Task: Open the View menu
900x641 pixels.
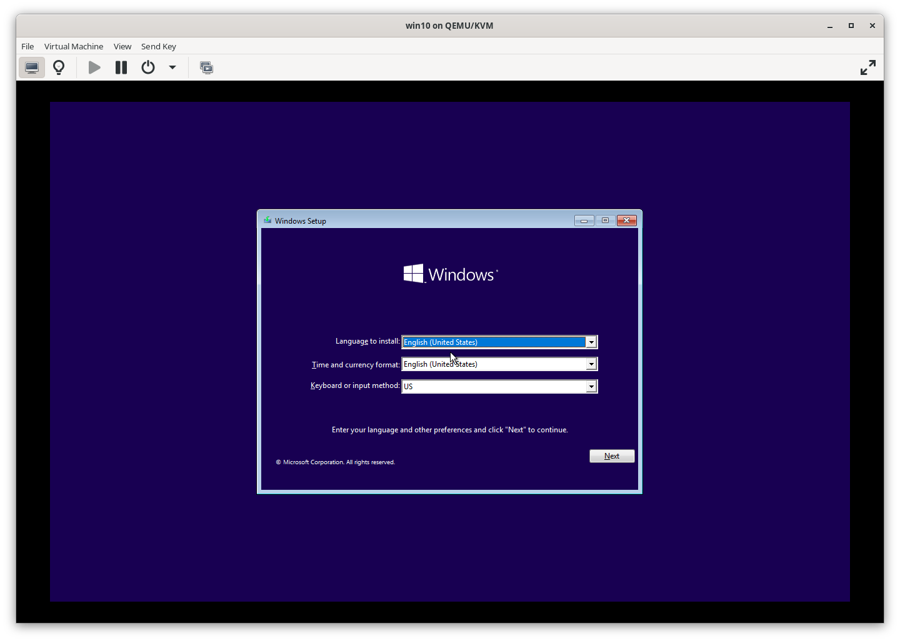Action: pos(122,46)
